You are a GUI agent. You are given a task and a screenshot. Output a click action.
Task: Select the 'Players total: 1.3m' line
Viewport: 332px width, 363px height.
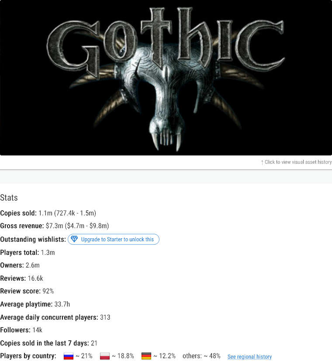pyautogui.click(x=27, y=252)
